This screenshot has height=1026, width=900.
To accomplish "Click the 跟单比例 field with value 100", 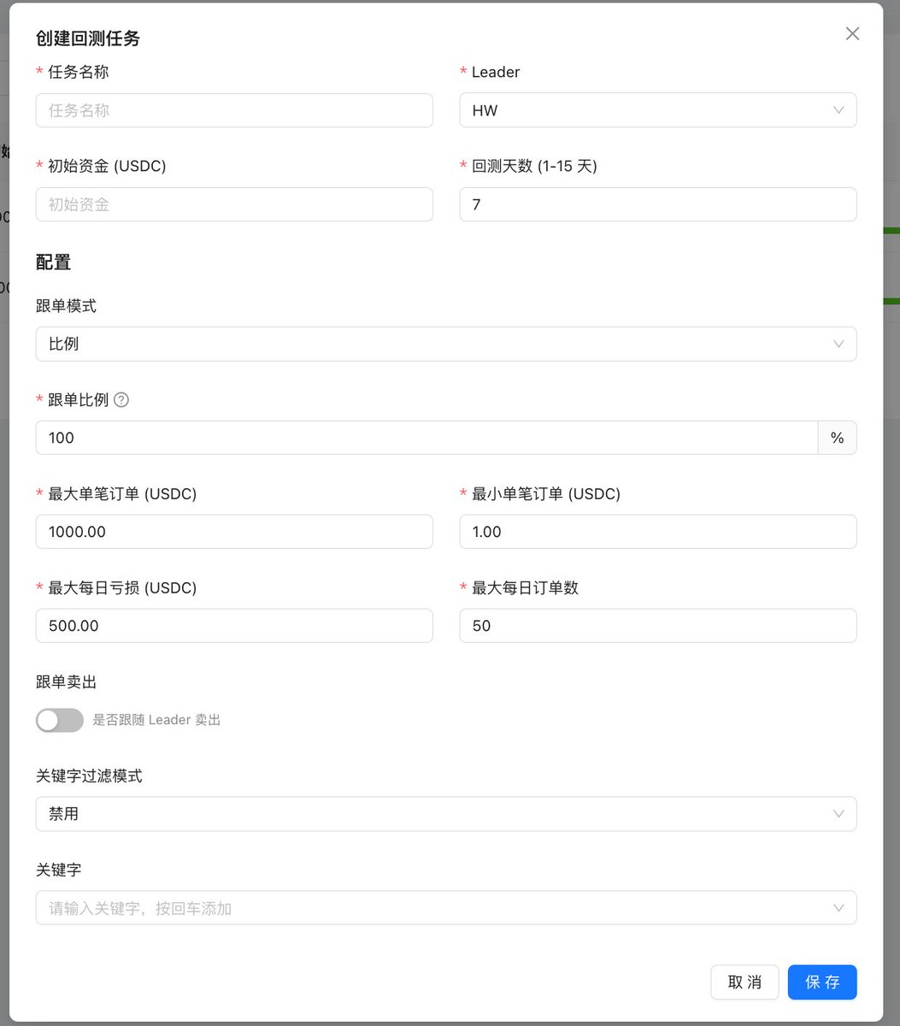I will (x=426, y=438).
